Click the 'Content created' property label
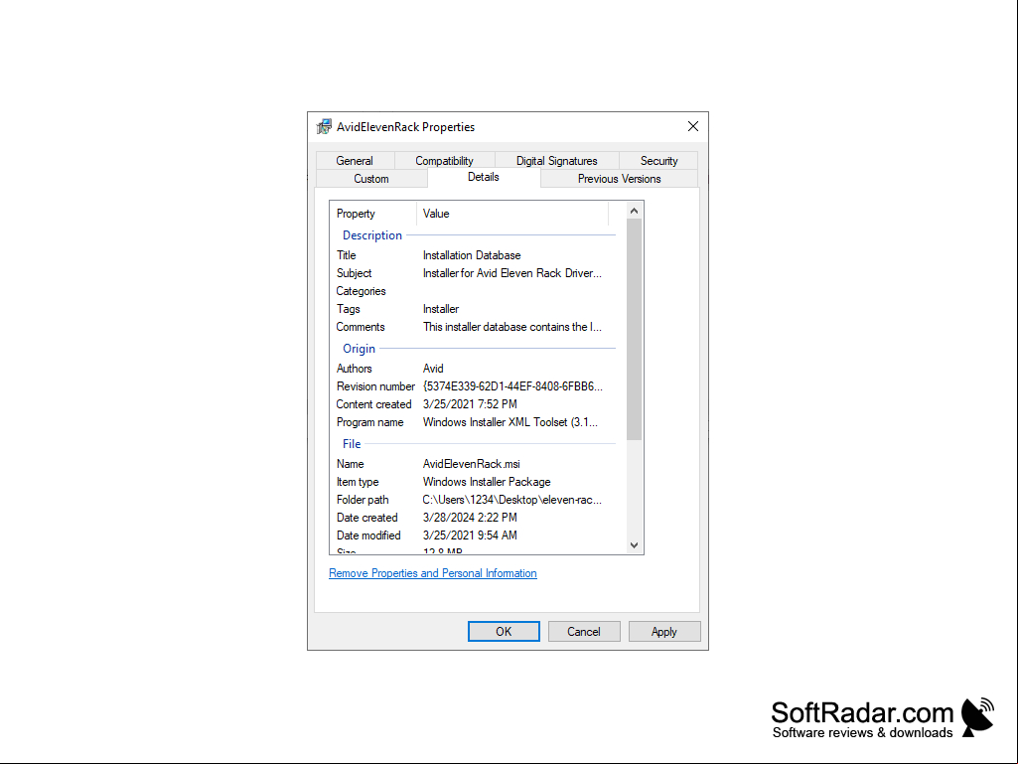The height and width of the screenshot is (764, 1018). pos(374,404)
